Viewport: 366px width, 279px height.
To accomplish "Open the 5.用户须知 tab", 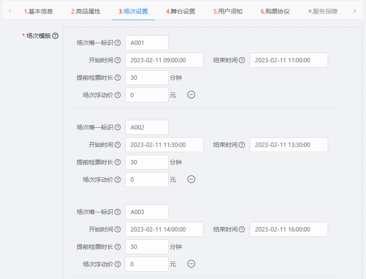I will (x=228, y=11).
